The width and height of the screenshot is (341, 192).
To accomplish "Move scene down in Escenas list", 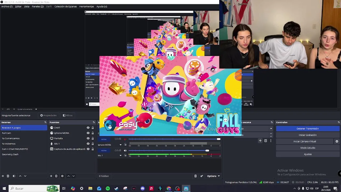I will [x=25, y=176].
